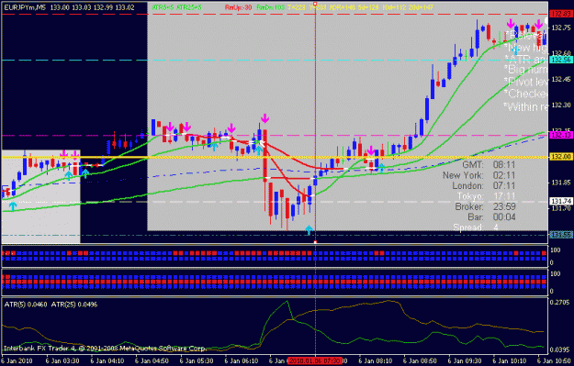Click the ATR(5) 0.0460 indicator label

[x=26, y=305]
